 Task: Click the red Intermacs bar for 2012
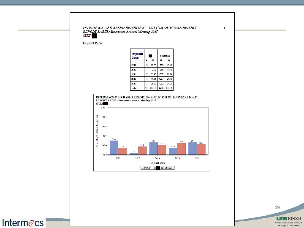(x=122, y=151)
